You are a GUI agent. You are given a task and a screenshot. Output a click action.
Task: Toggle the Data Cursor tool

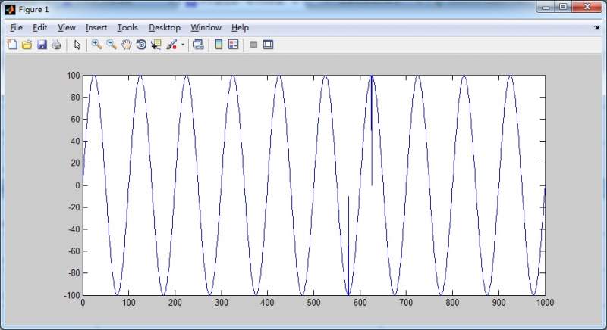(156, 45)
